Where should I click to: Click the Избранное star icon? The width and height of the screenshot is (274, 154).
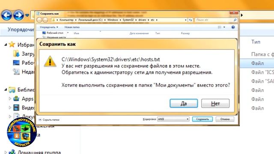(x=12, y=44)
